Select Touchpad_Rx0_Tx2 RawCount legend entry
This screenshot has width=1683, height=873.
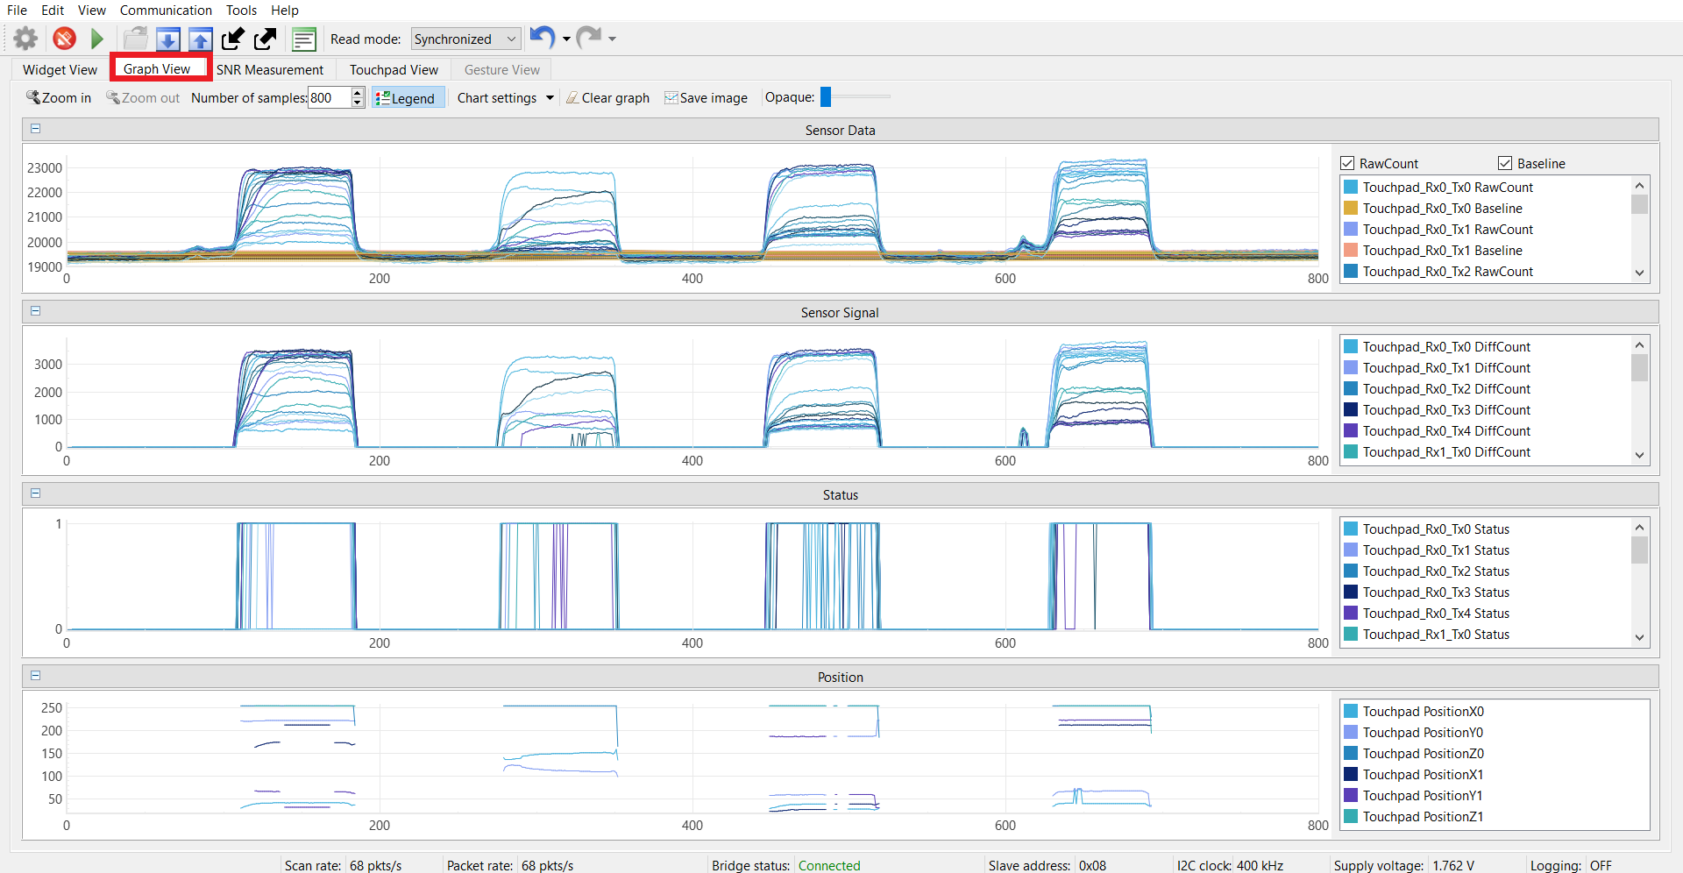click(x=1447, y=271)
